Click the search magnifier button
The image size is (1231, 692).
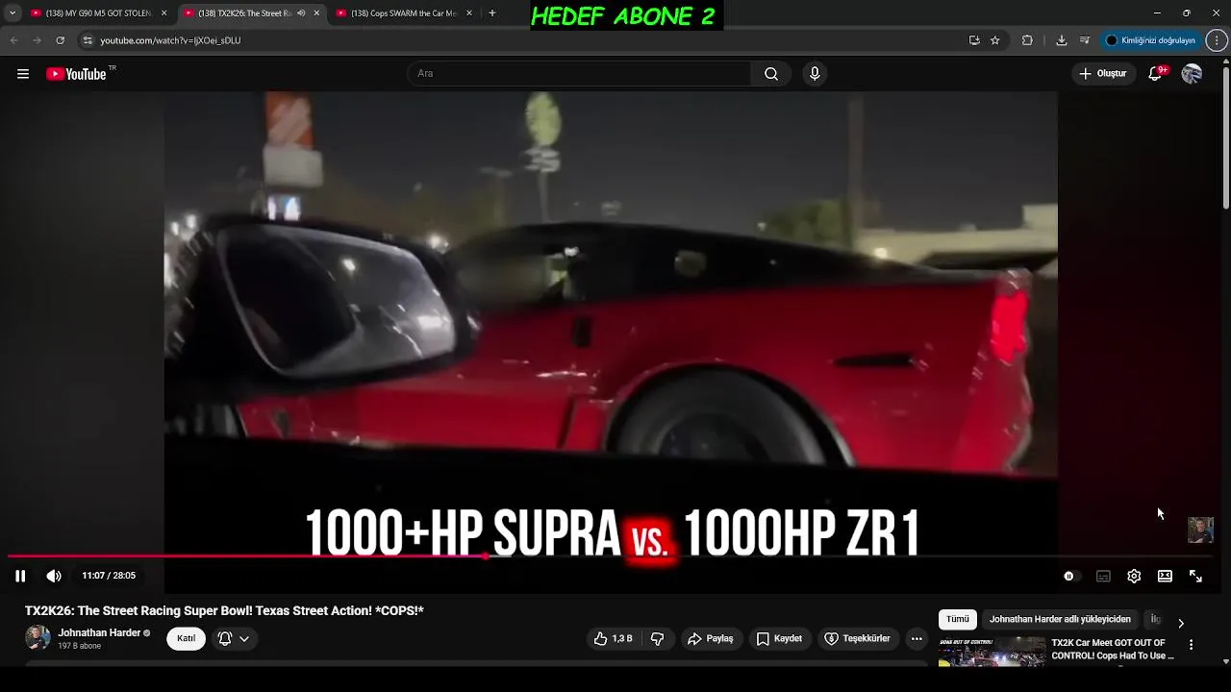coord(771,74)
